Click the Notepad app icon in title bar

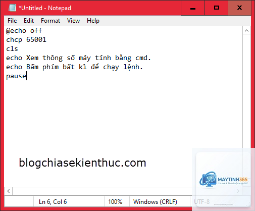pos(12,8)
